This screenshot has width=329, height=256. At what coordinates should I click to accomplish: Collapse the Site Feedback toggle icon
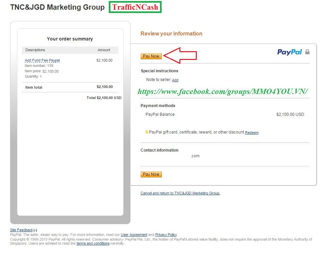[35, 230]
